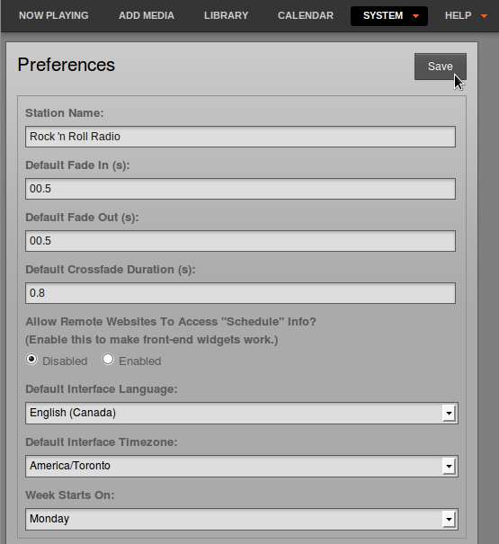Focus the Default Fade Out field

240,241
